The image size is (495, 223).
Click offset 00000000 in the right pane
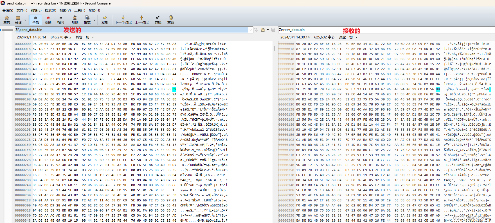286,44
